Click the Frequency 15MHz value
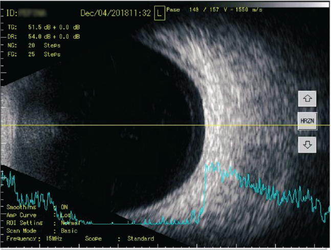This screenshot has width=331, height=250. coord(55,239)
